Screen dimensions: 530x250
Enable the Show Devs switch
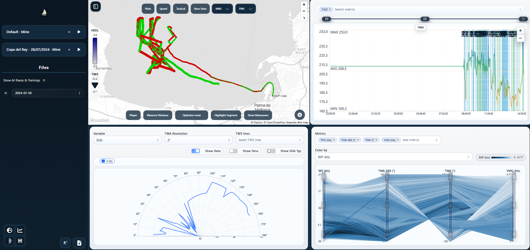[233, 151]
